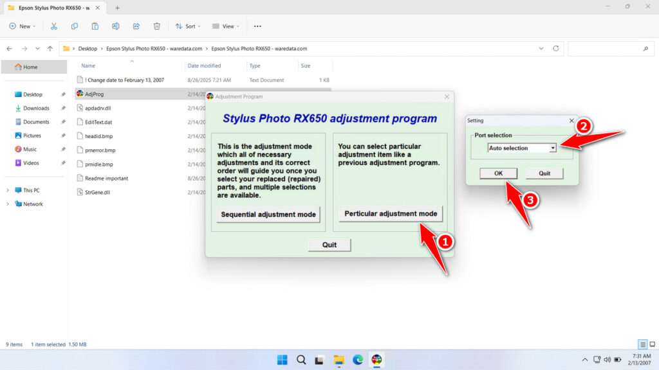Open network icon in system tray
Viewport: 659px width, 370px height.
[597, 360]
